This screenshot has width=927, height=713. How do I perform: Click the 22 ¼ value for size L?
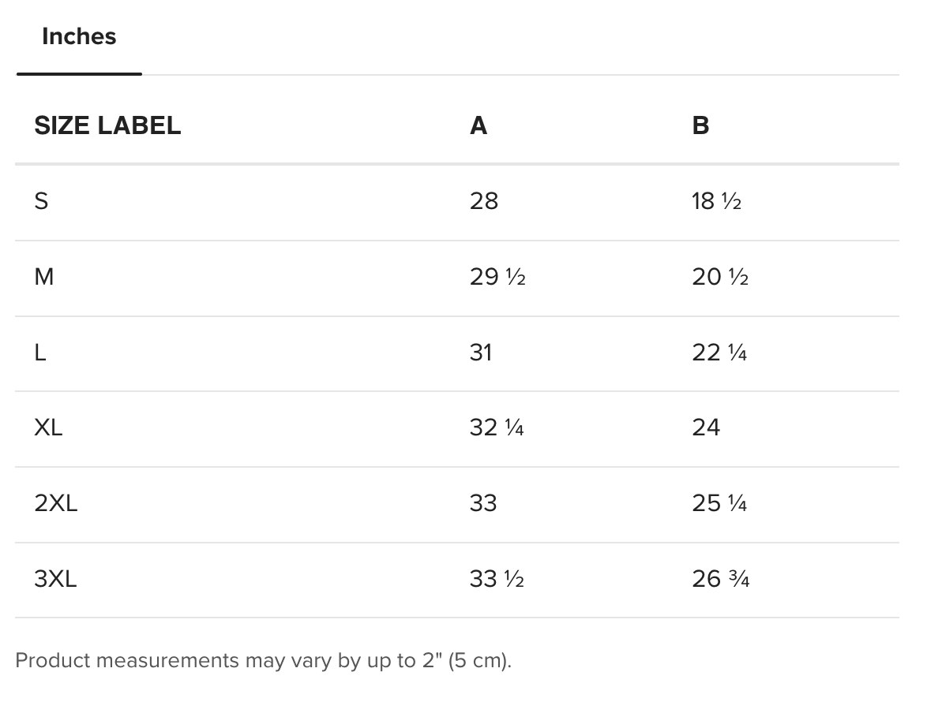point(719,353)
